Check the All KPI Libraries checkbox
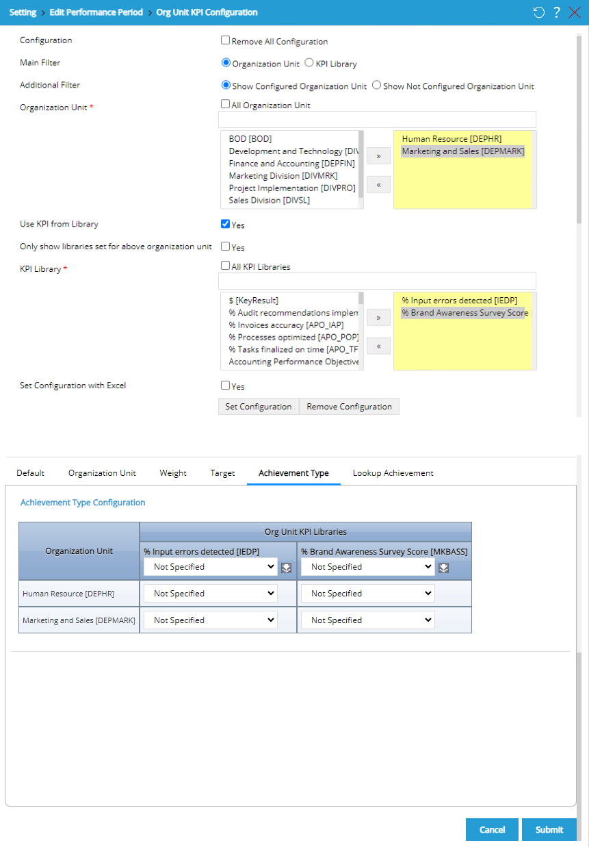Image resolution: width=589 pixels, height=847 pixels. 226,266
